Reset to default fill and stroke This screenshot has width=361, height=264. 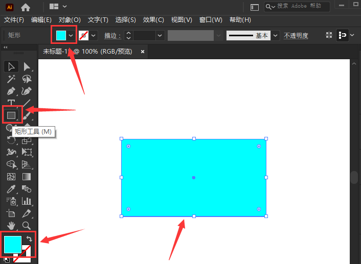click(x=7, y=260)
